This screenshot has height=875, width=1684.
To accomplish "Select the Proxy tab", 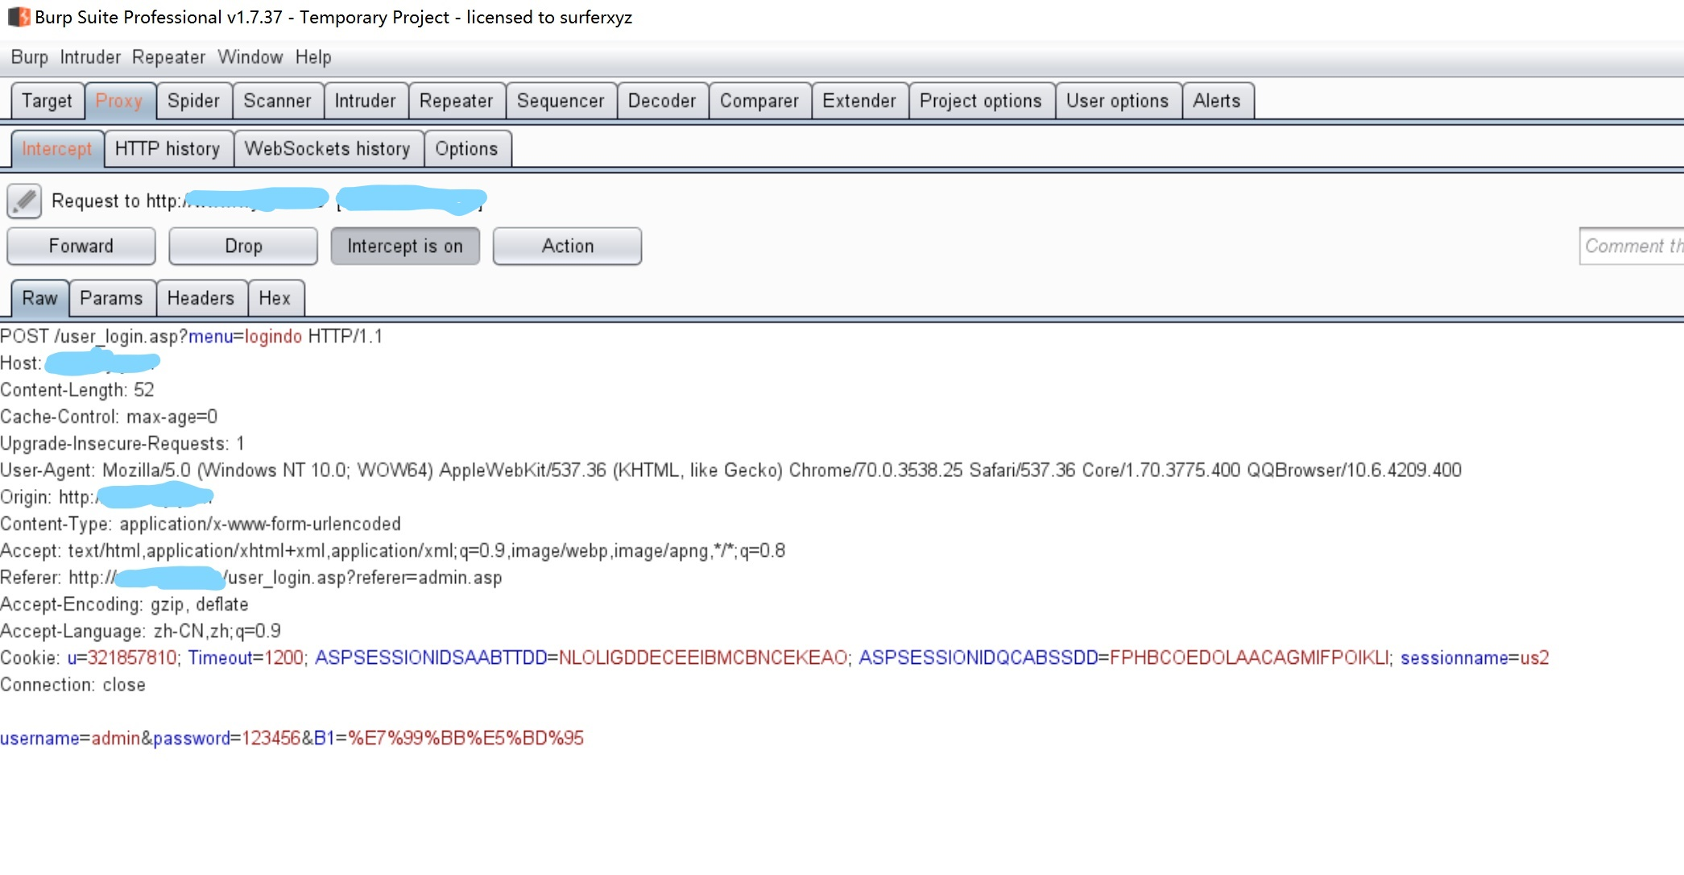I will pyautogui.click(x=119, y=101).
